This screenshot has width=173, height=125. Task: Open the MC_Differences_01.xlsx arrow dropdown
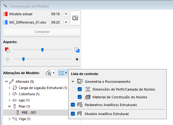66,22
